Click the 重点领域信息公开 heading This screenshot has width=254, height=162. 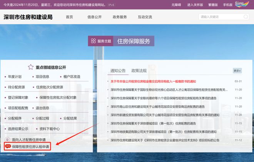tap(51, 67)
